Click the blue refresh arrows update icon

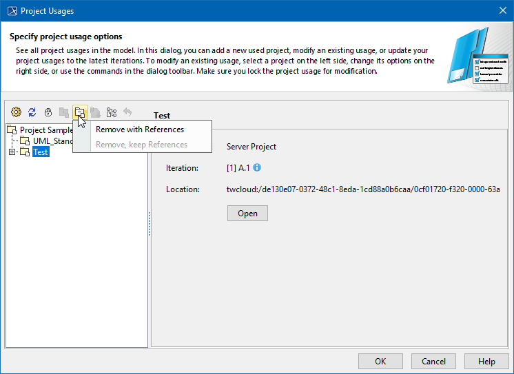[32, 112]
